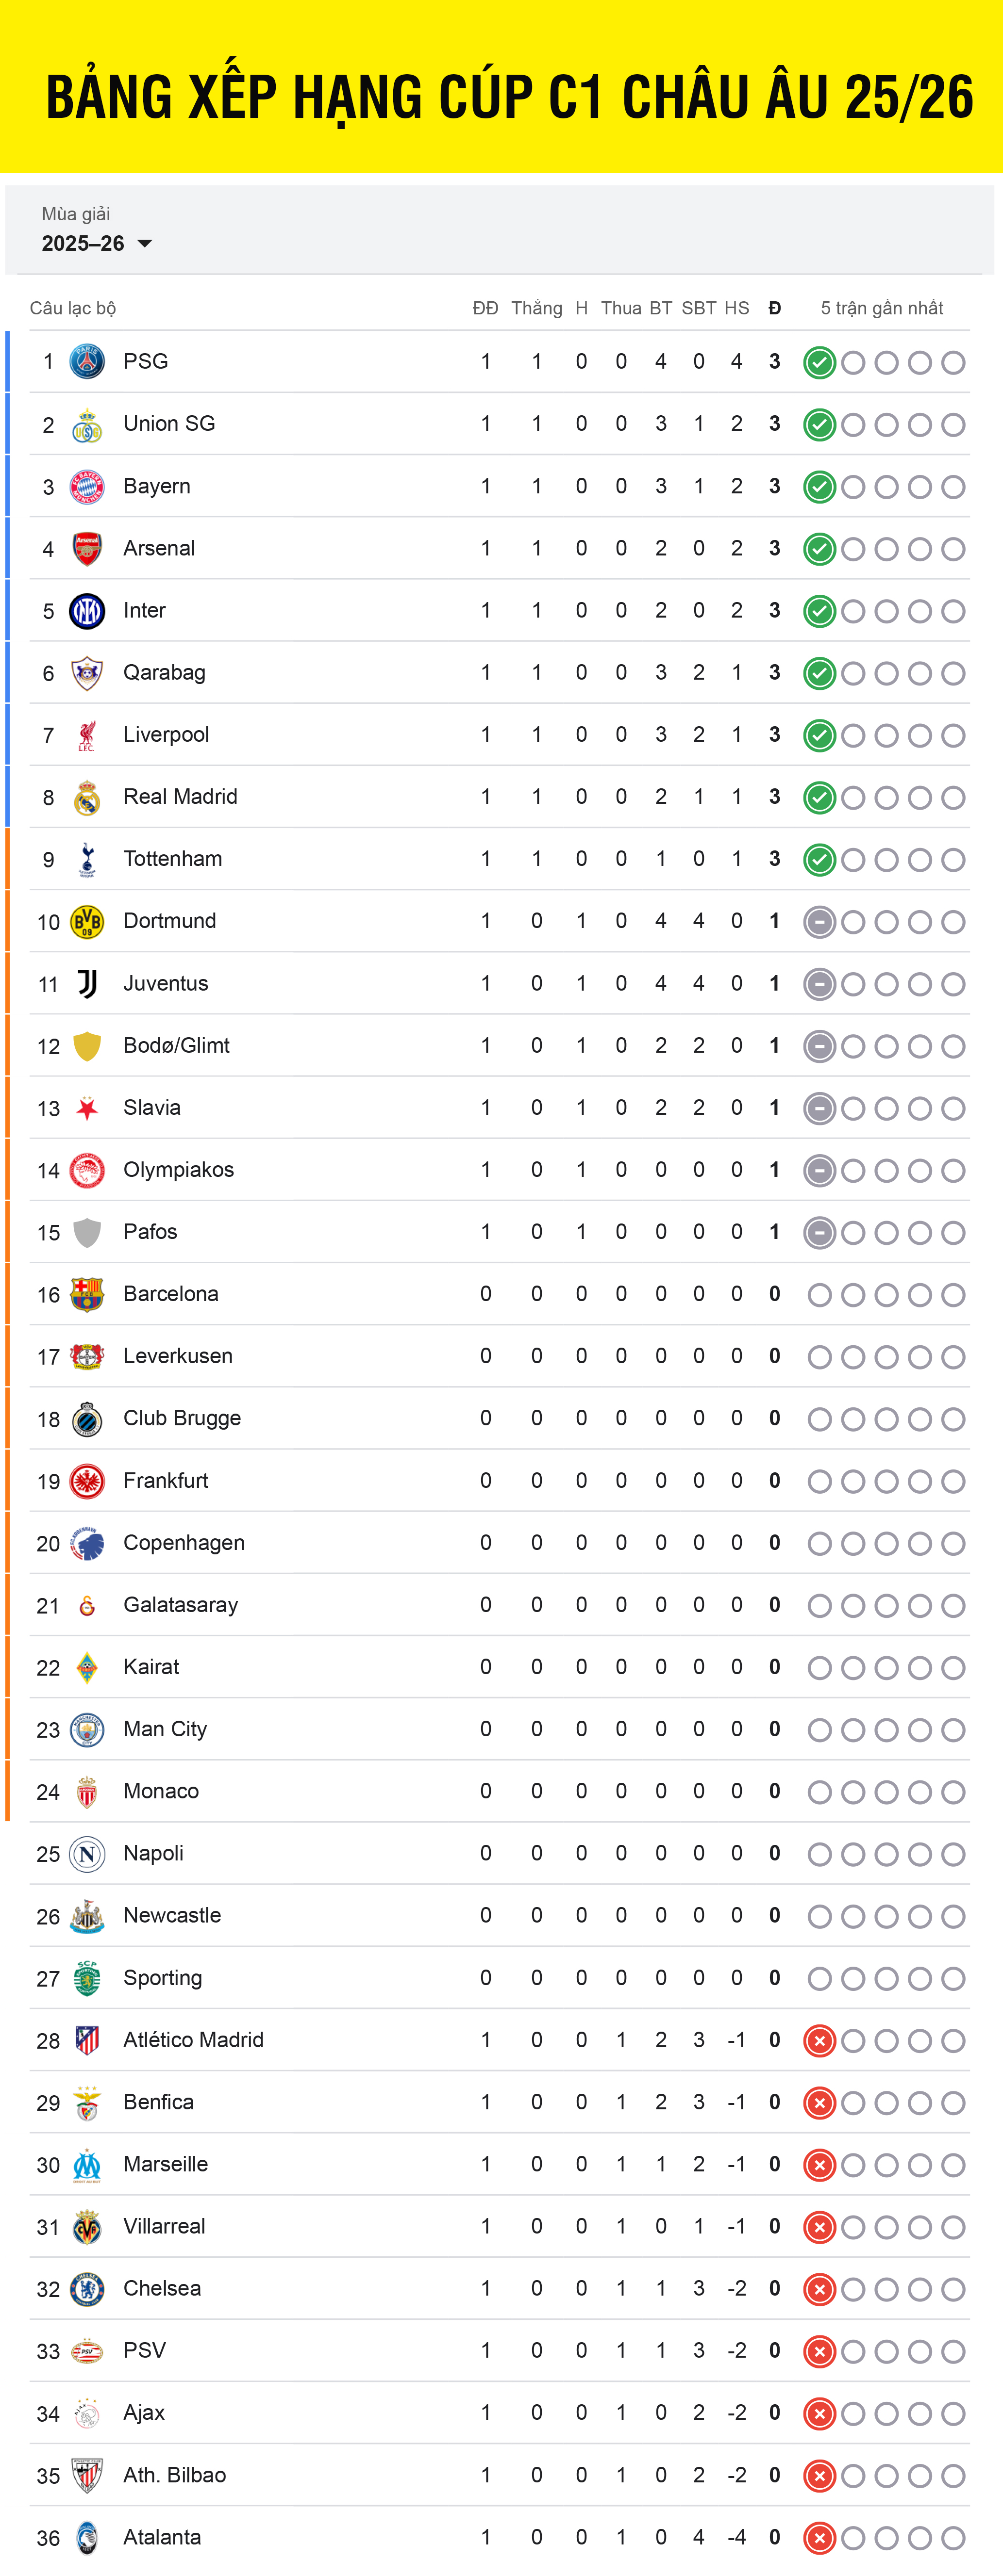Open the Liverpool team name link
This screenshot has height=2576, width=1003.
pos(166,734)
